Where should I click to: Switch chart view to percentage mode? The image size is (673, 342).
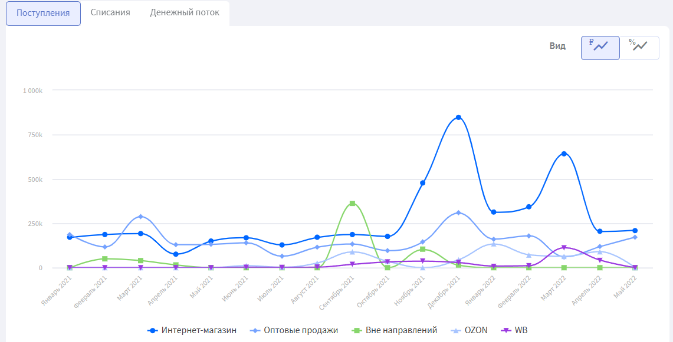[639, 48]
